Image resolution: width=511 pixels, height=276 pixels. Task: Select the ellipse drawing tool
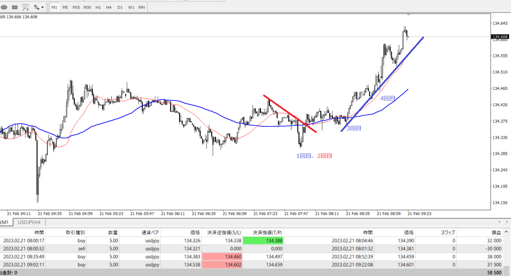3,7
